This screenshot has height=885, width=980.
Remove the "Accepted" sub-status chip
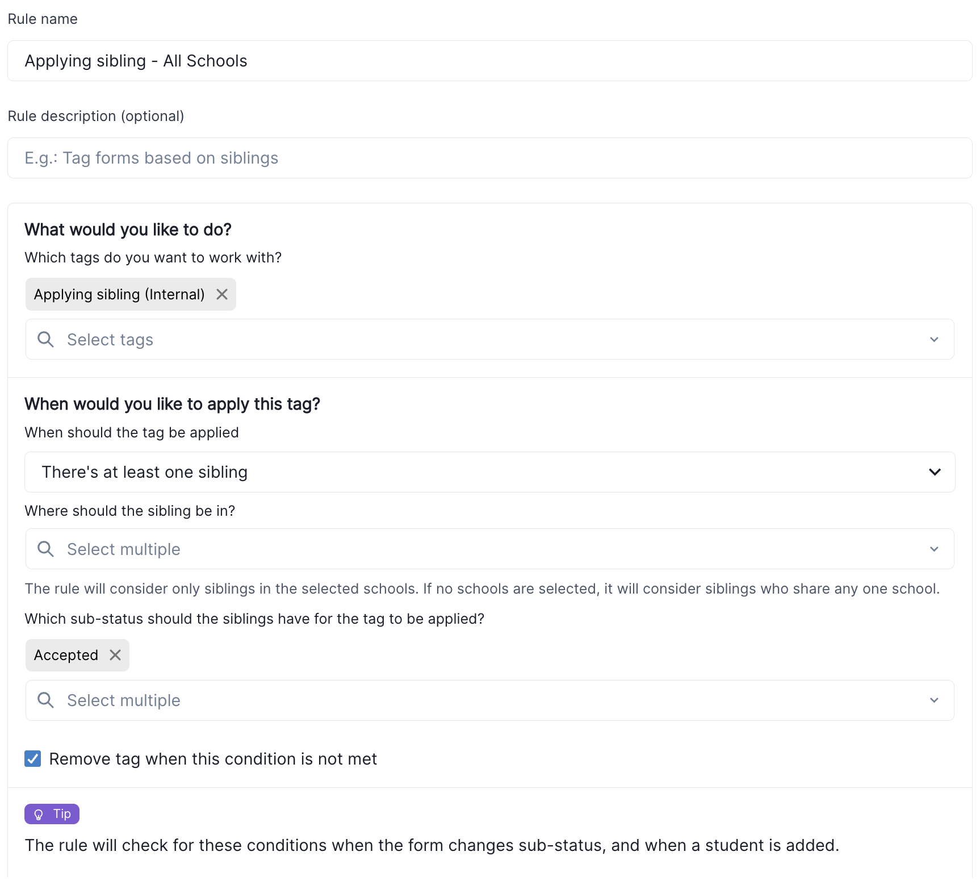coord(115,654)
